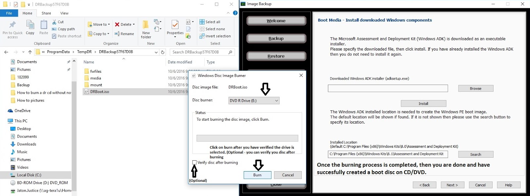The width and height of the screenshot is (530, 196).
Task: Cancel the Windows Disc Image Burner dialog
Action: (288, 175)
